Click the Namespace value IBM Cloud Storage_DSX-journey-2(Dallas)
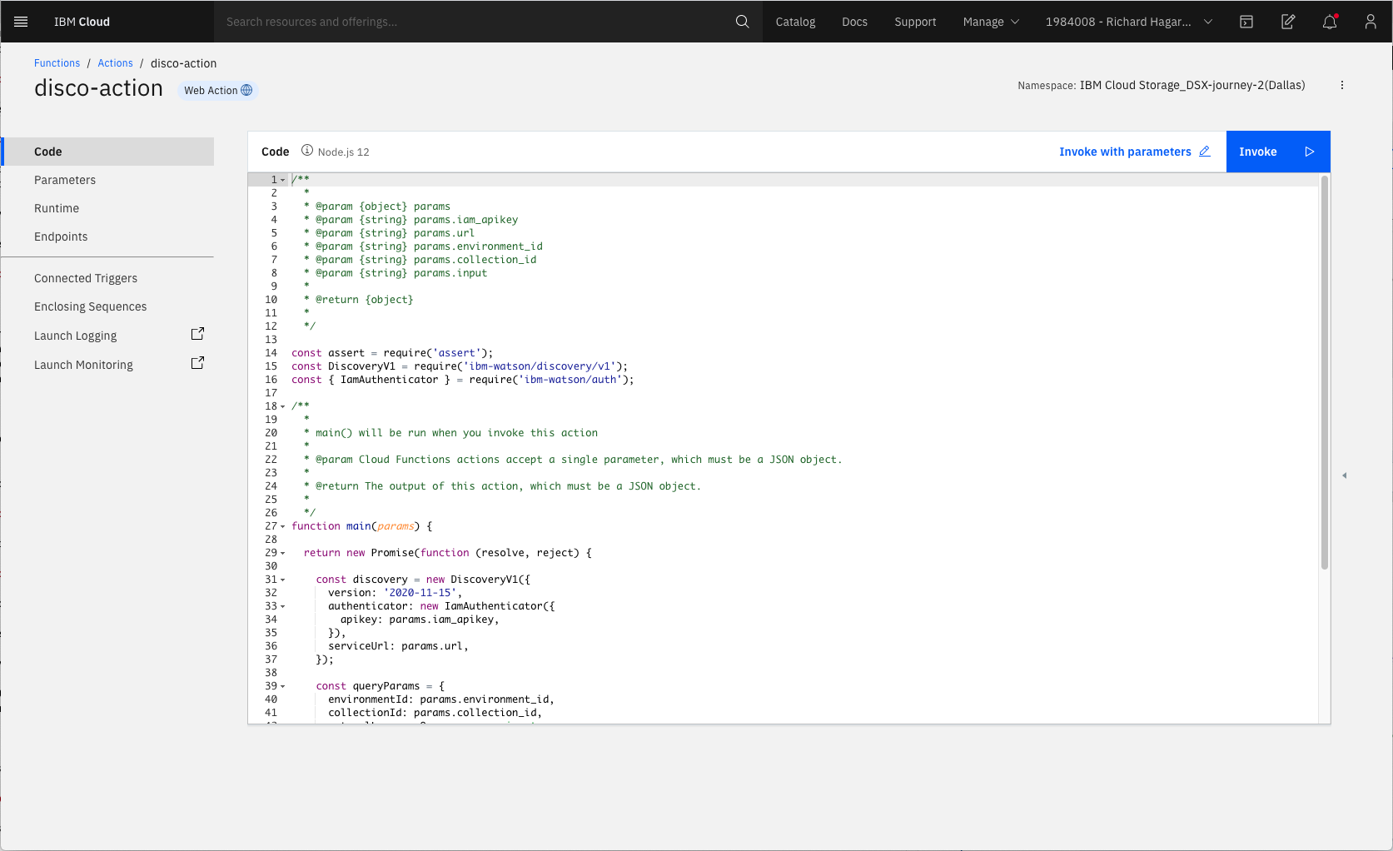 coord(1192,85)
